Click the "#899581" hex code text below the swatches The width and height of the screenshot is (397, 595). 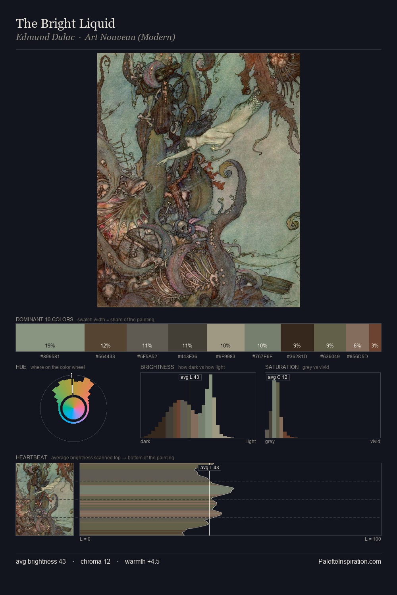[x=50, y=357]
